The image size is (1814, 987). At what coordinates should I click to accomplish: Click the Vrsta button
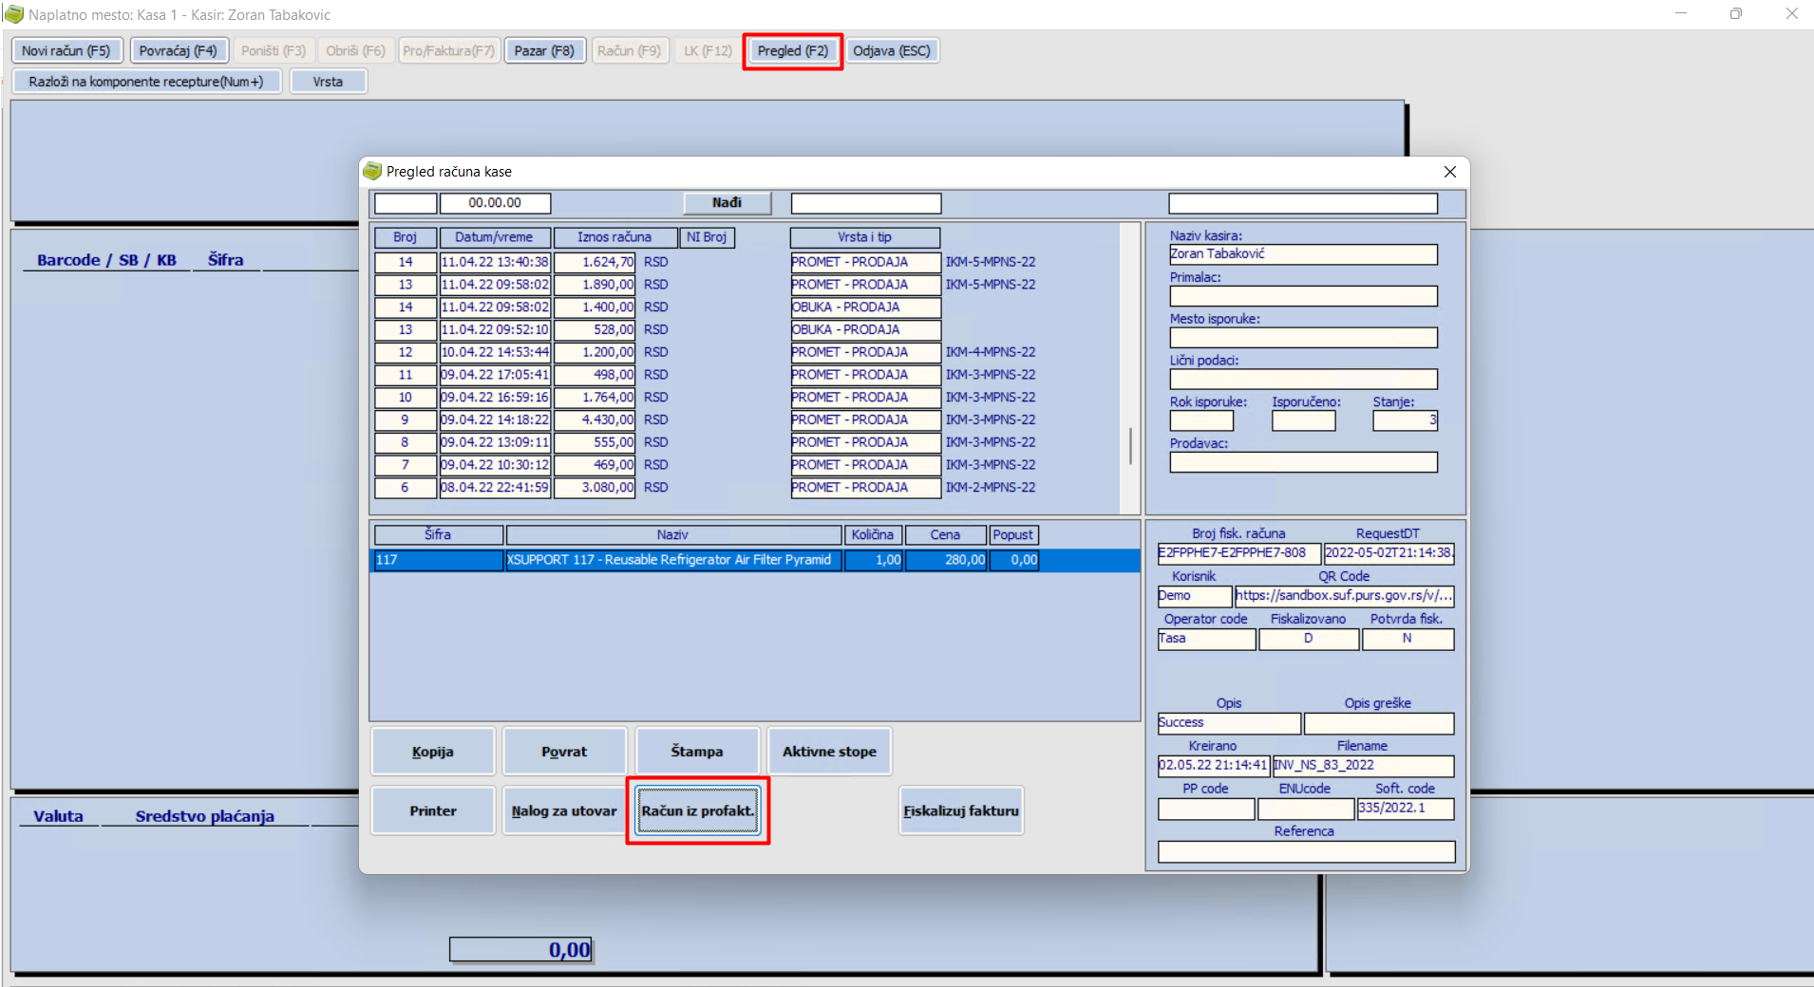point(328,82)
